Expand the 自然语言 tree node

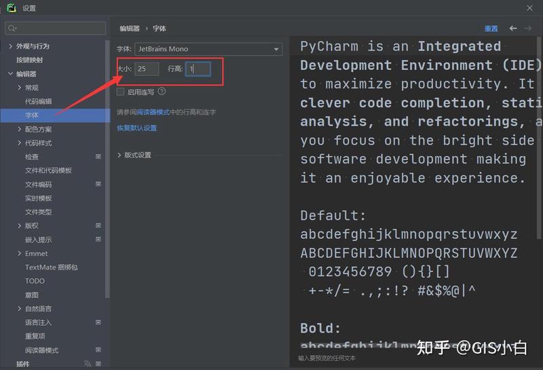click(x=20, y=308)
